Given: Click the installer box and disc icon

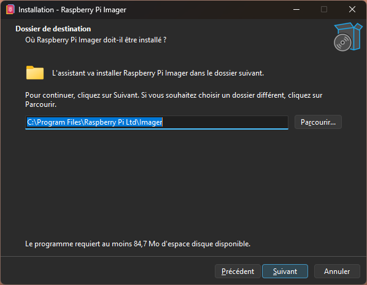Looking at the screenshot, I should click(347, 36).
